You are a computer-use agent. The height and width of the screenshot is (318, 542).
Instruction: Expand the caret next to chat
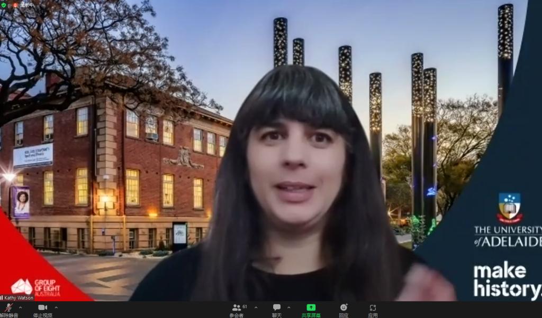tap(288, 307)
